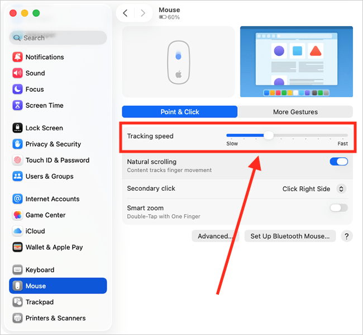Viewport: 363px width, 335px height.
Task: Select the Game Center icon
Action: (17, 215)
